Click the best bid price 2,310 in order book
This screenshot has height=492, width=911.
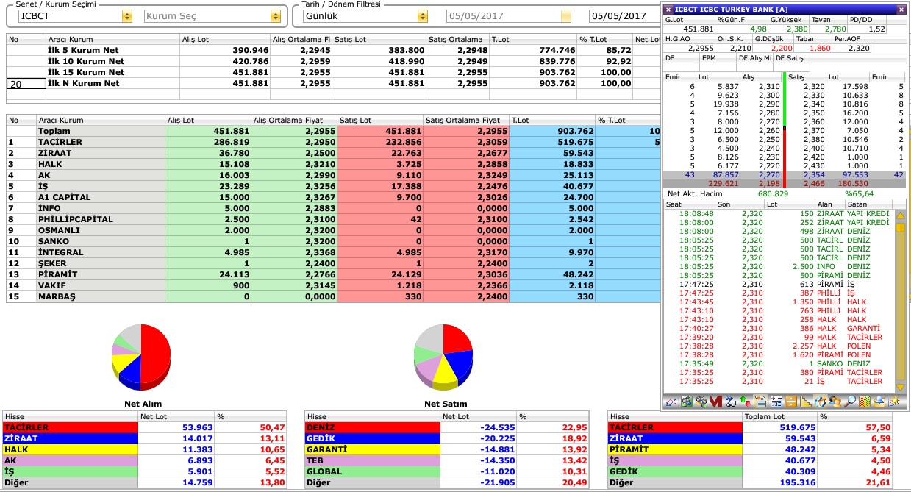point(768,86)
